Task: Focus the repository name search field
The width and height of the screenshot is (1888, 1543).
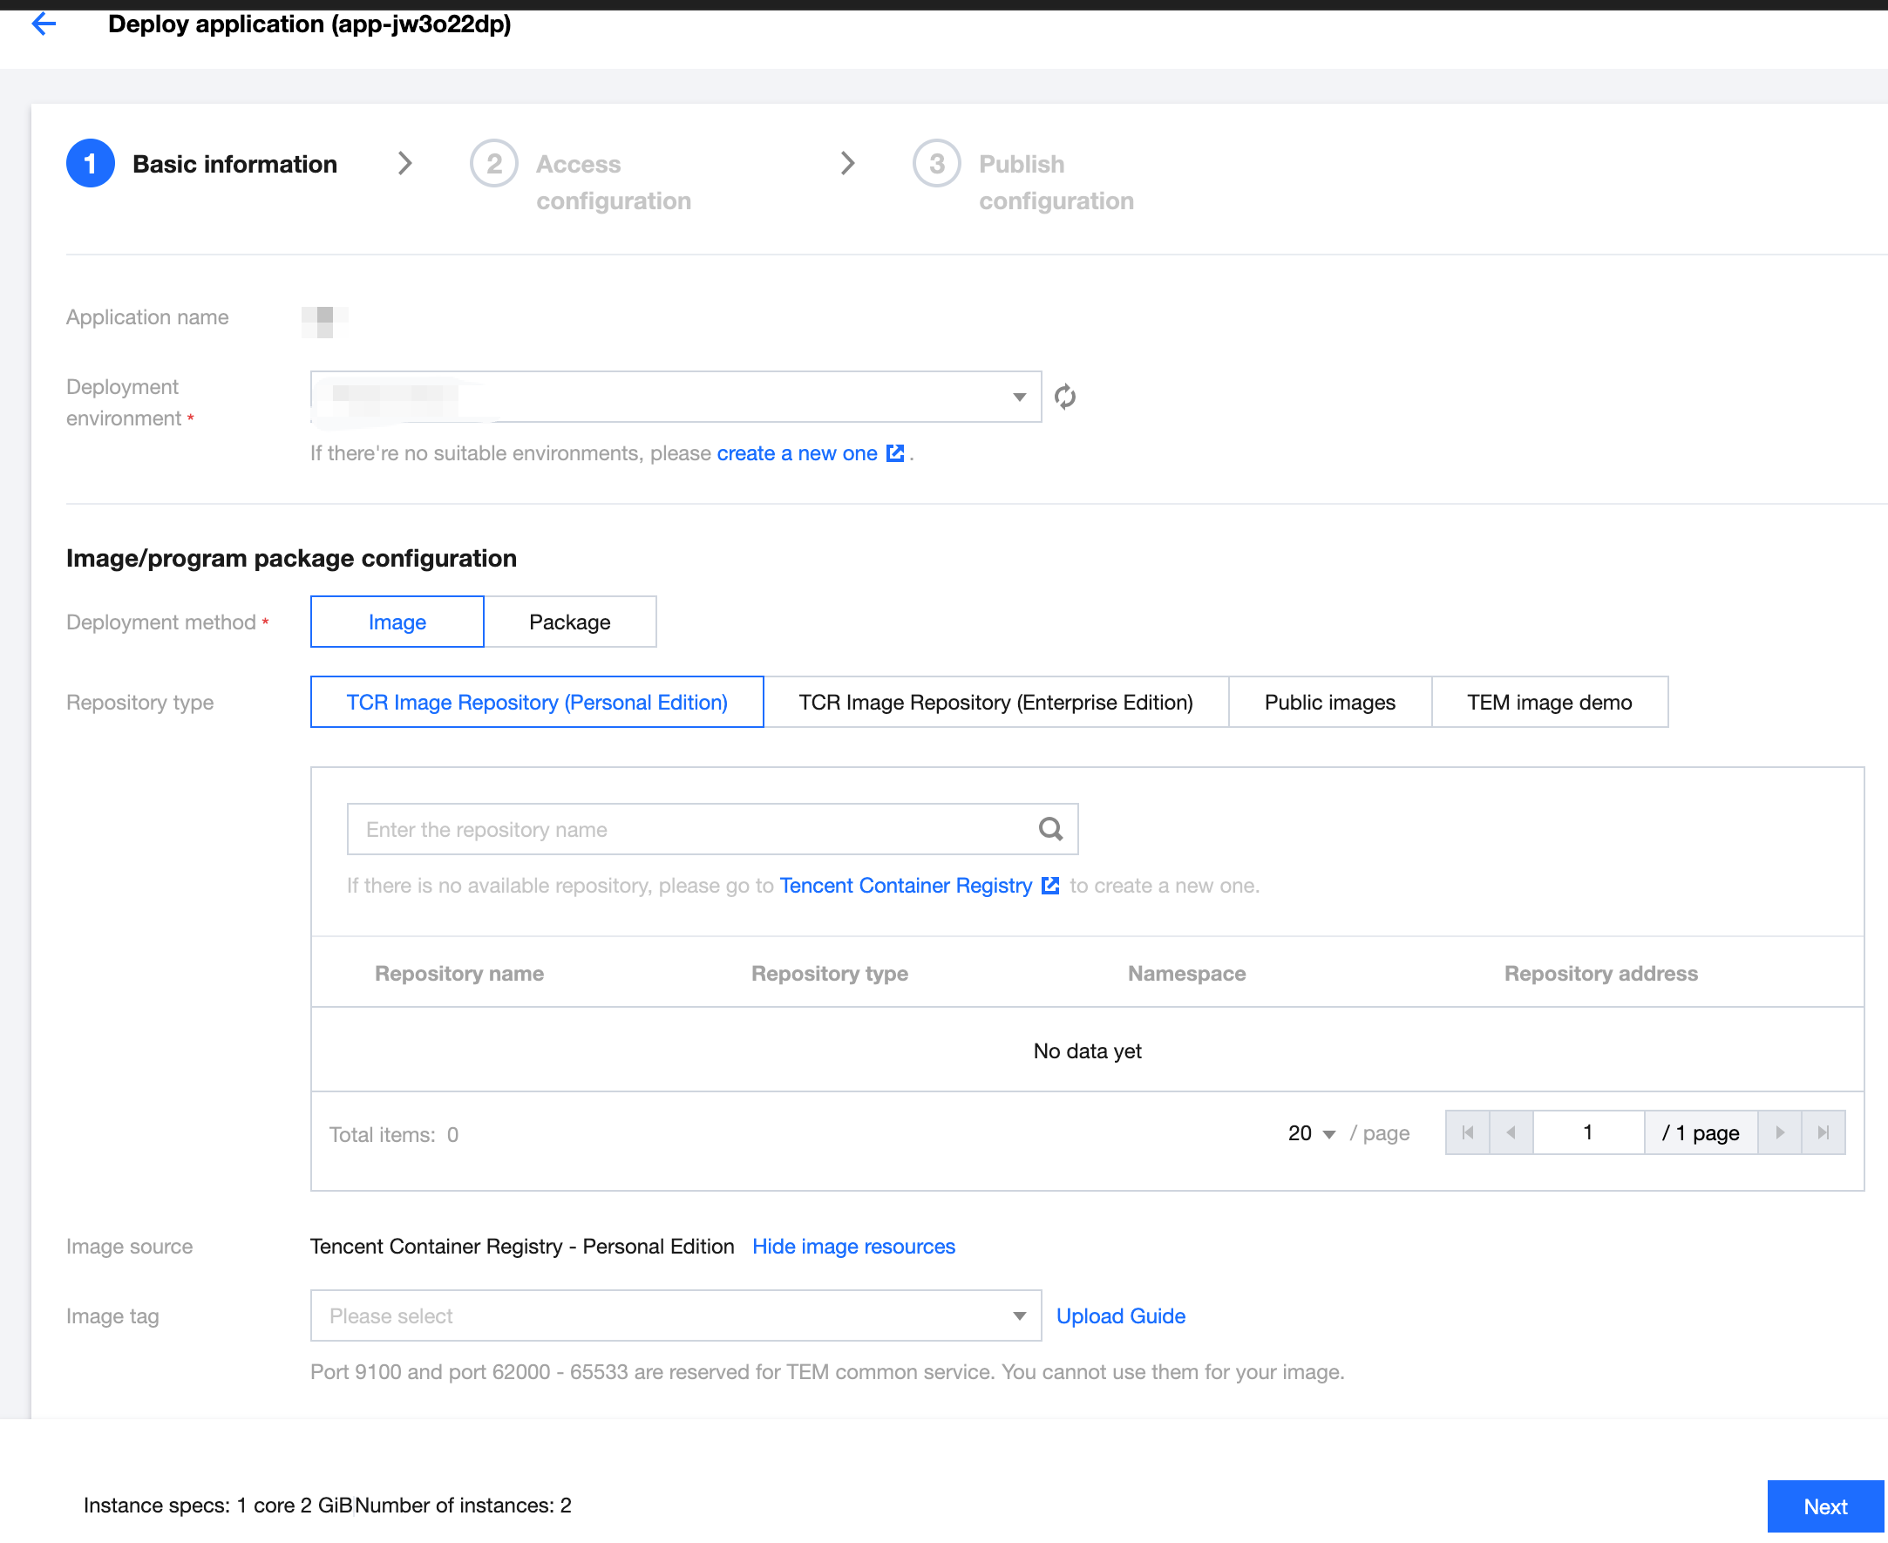Action: (711, 829)
